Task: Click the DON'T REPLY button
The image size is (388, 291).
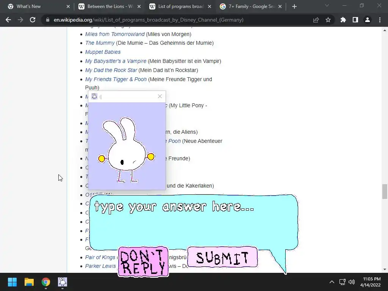Action: pos(143,261)
